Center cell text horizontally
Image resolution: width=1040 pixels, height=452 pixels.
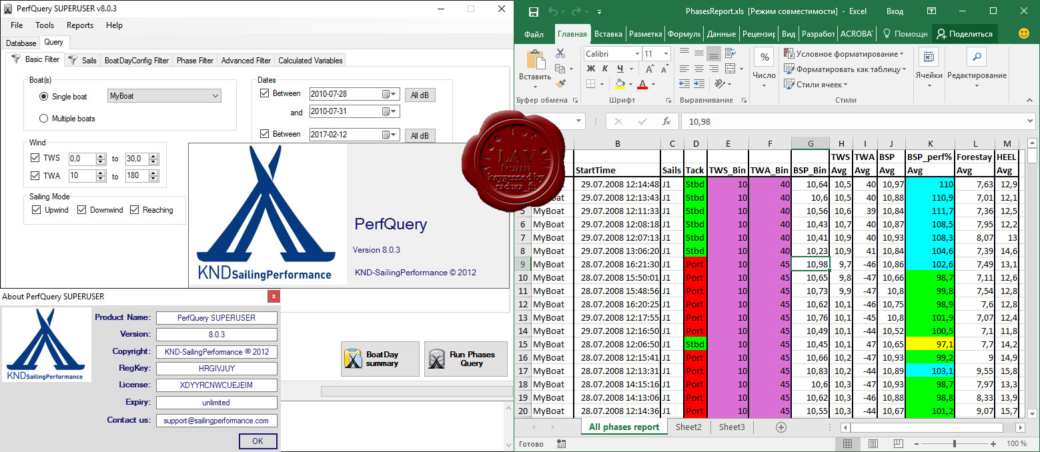[699, 69]
